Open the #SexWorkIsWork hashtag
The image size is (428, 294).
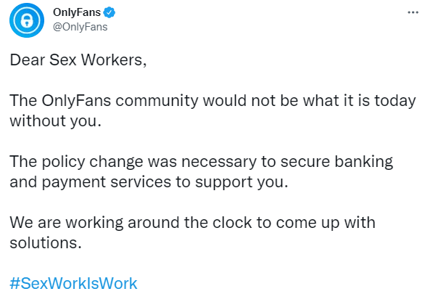tap(73, 283)
